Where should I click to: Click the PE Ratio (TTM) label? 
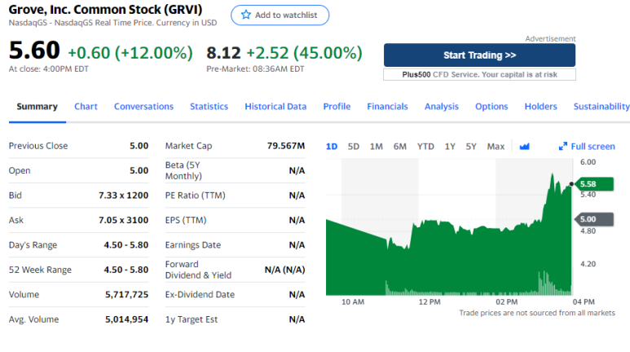click(x=196, y=196)
